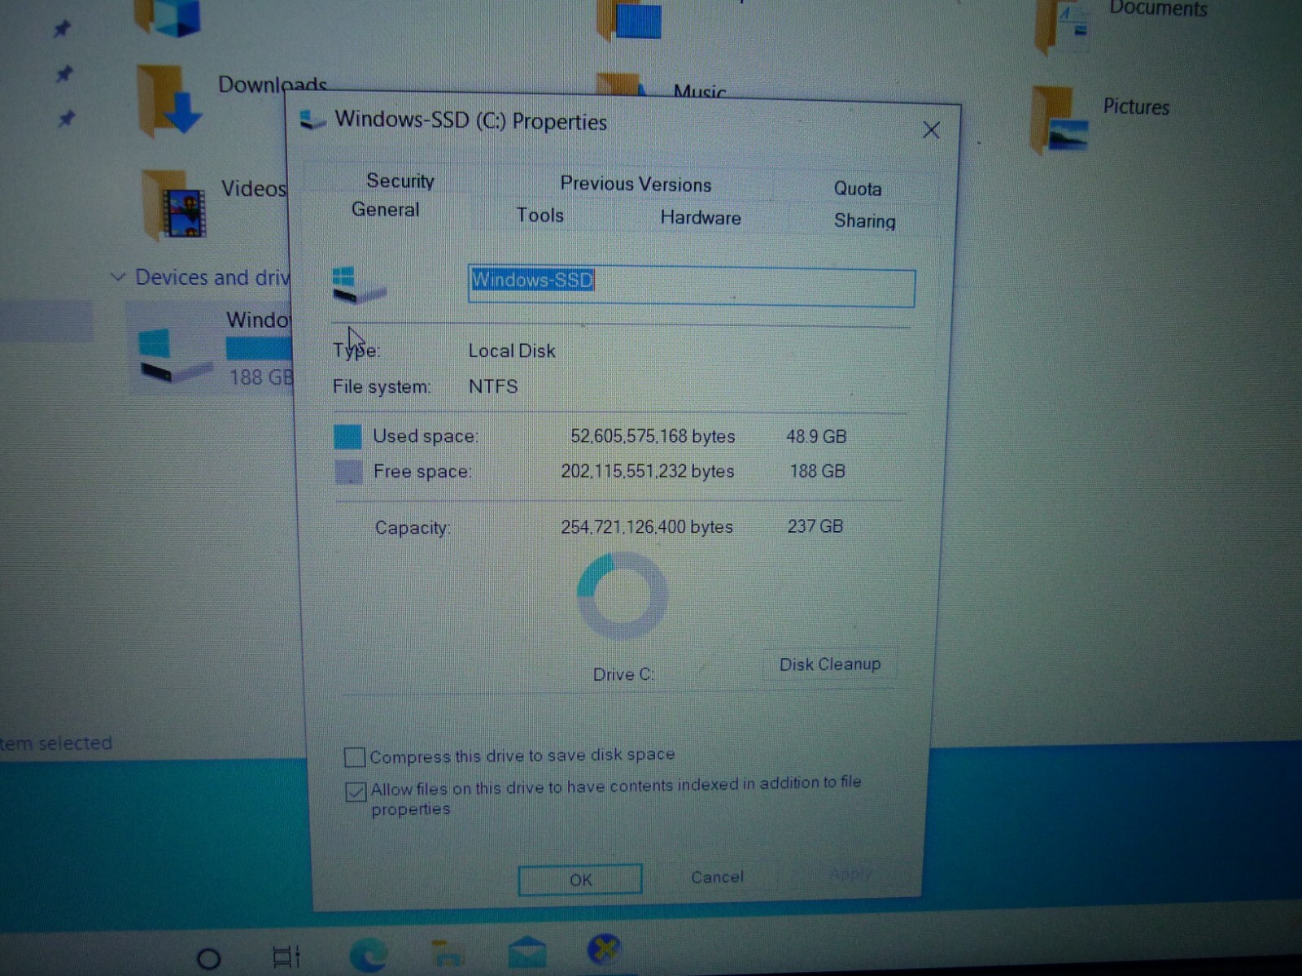Close the Properties dialog
1302x976 pixels.
tap(931, 130)
